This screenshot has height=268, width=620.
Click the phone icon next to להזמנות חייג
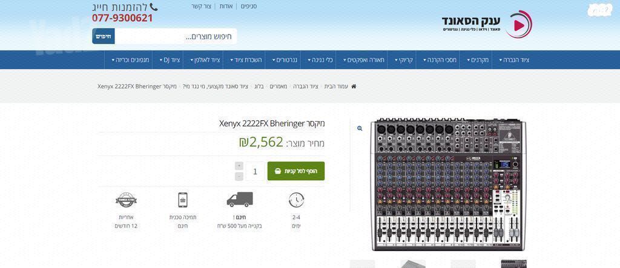[x=154, y=7]
